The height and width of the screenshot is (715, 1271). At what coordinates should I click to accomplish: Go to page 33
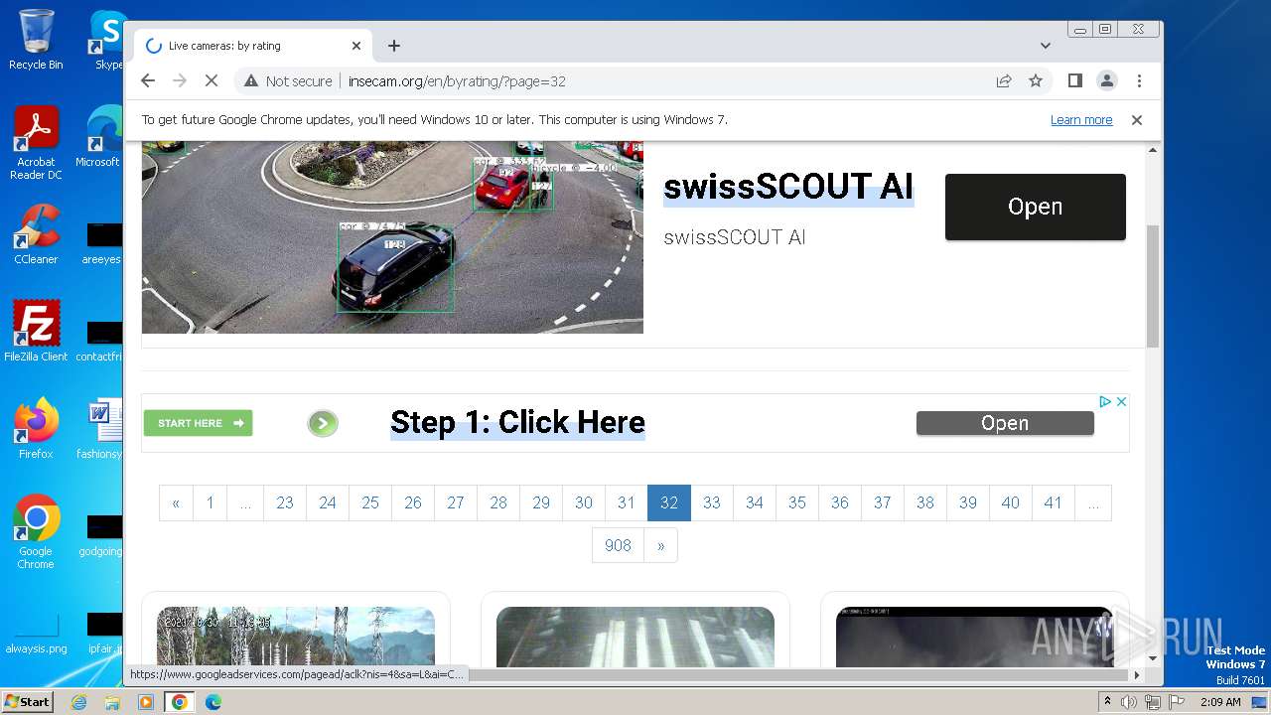[x=712, y=502]
